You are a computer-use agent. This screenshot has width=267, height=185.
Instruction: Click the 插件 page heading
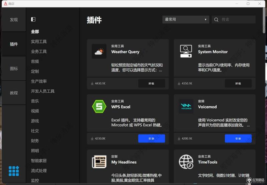click(x=94, y=20)
